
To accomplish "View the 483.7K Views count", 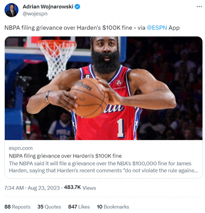I will pos(80,187).
